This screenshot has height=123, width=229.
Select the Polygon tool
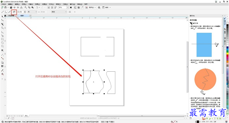tap(2, 46)
